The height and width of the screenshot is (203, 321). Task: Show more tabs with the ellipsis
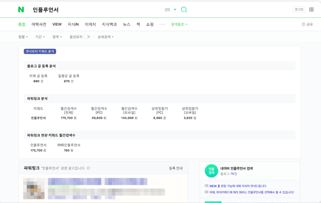tap(162, 24)
